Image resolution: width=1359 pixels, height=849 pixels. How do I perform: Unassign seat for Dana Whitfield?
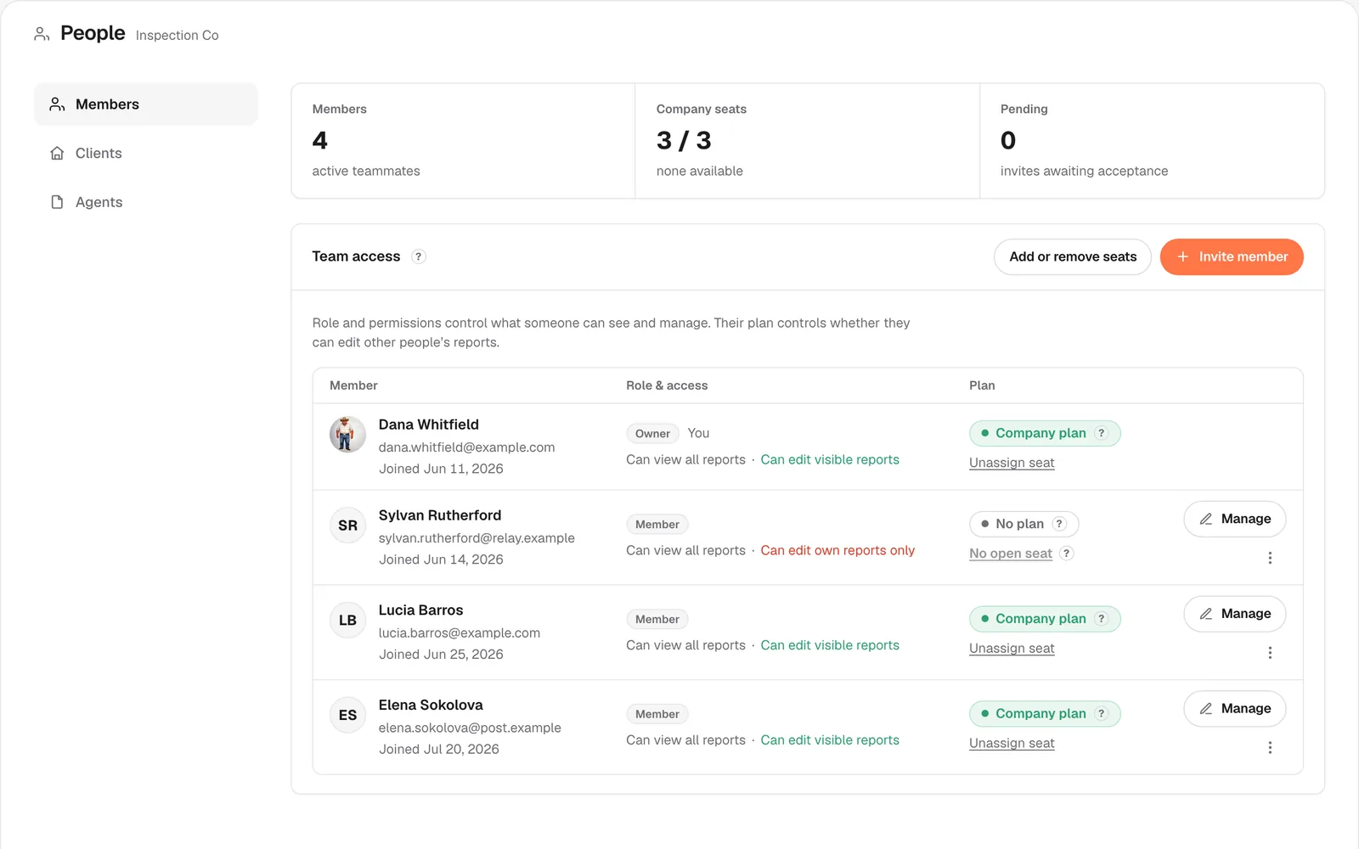(x=1012, y=463)
